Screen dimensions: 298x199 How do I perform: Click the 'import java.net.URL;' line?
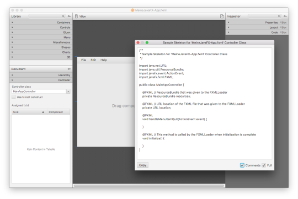(153, 66)
